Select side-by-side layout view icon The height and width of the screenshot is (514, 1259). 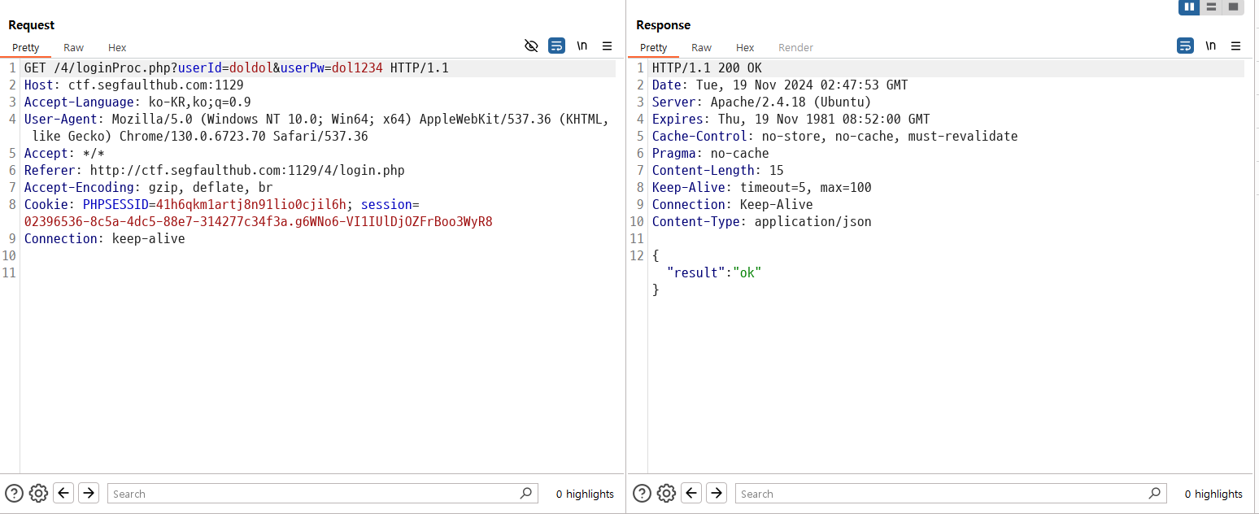coord(1189,7)
